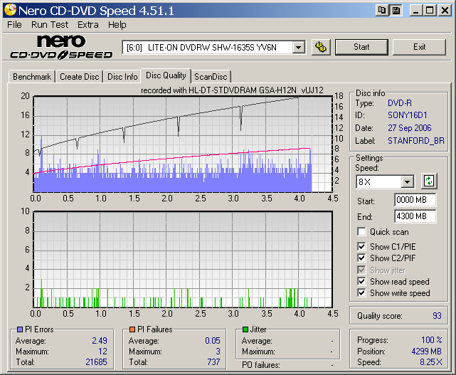This screenshot has height=375, width=456.
Task: Disable Show read speed
Action: [361, 282]
